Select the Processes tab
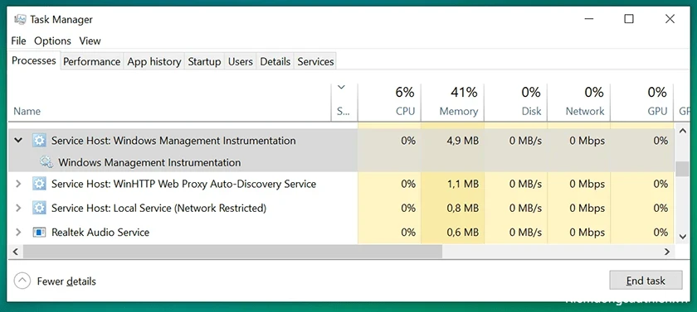697x312 pixels. point(34,60)
